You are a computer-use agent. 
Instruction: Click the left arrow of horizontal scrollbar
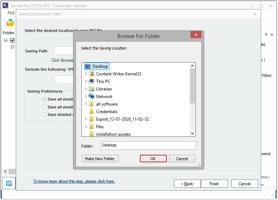point(5,171)
